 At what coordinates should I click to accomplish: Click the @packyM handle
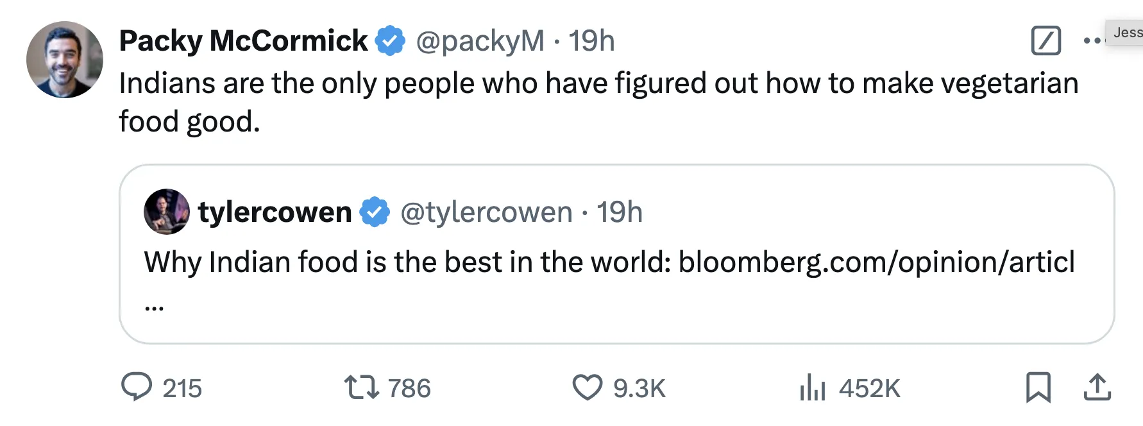(x=480, y=41)
